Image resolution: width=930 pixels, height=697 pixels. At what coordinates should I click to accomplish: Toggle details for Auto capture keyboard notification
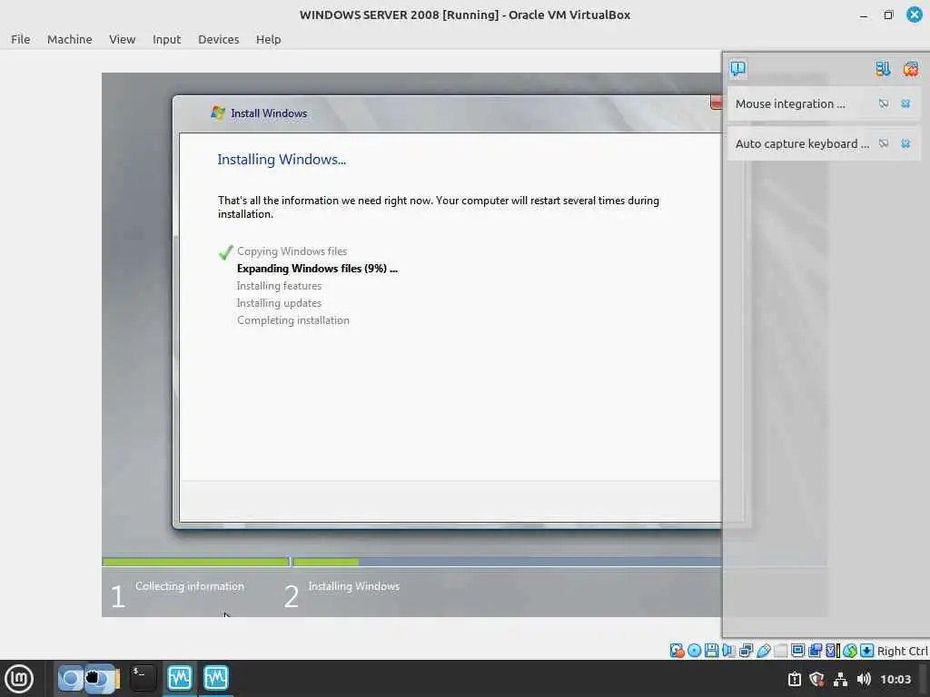(884, 143)
